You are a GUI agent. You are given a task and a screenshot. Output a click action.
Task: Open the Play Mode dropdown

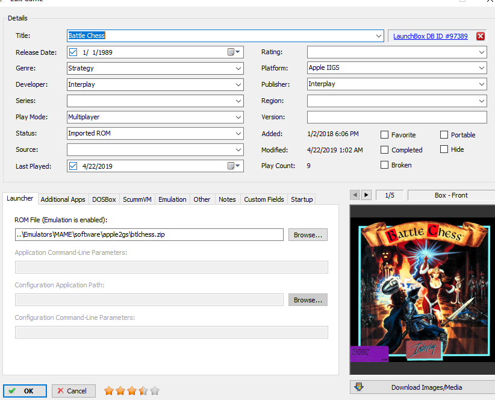(238, 117)
